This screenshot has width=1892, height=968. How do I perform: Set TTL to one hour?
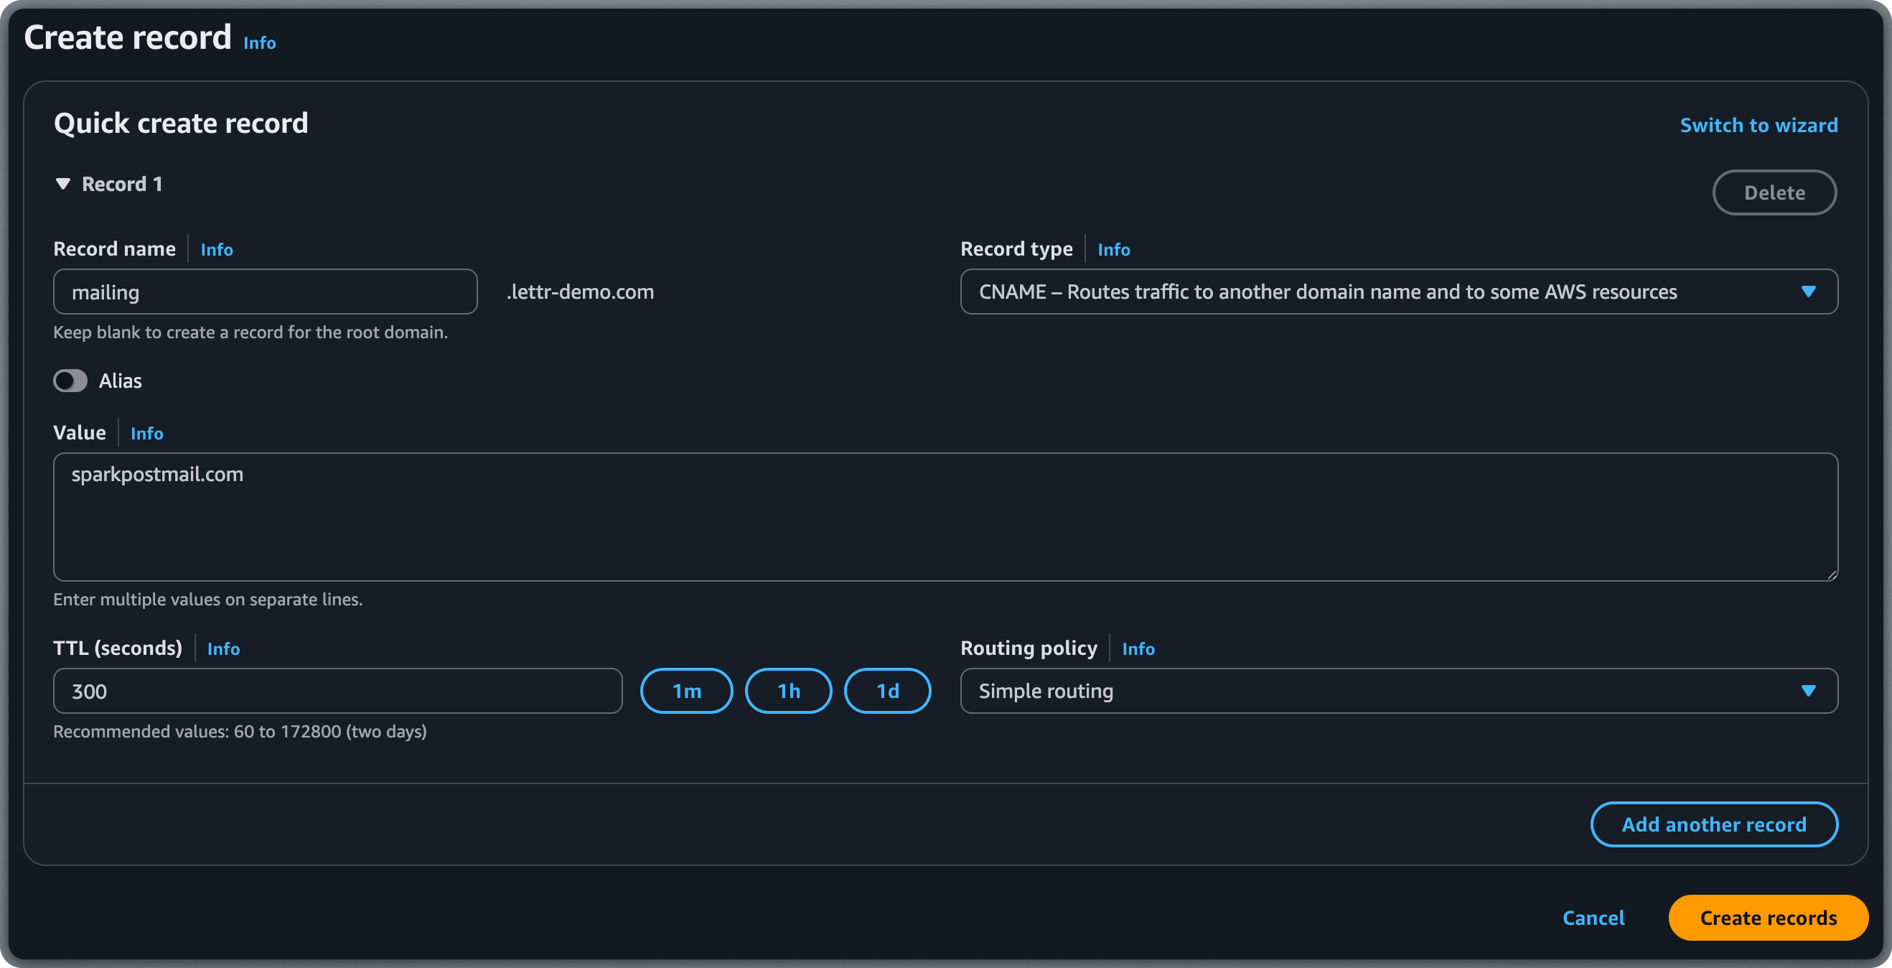788,690
